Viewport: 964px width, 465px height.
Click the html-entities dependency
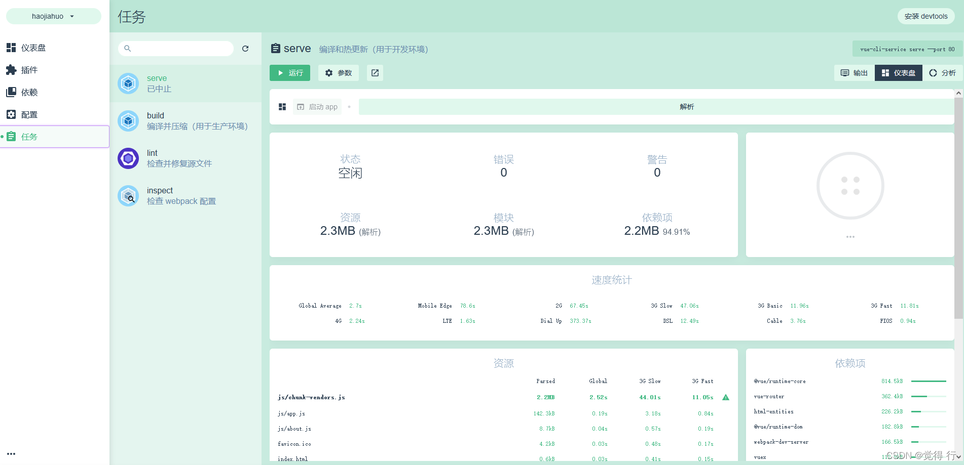[x=773, y=411]
